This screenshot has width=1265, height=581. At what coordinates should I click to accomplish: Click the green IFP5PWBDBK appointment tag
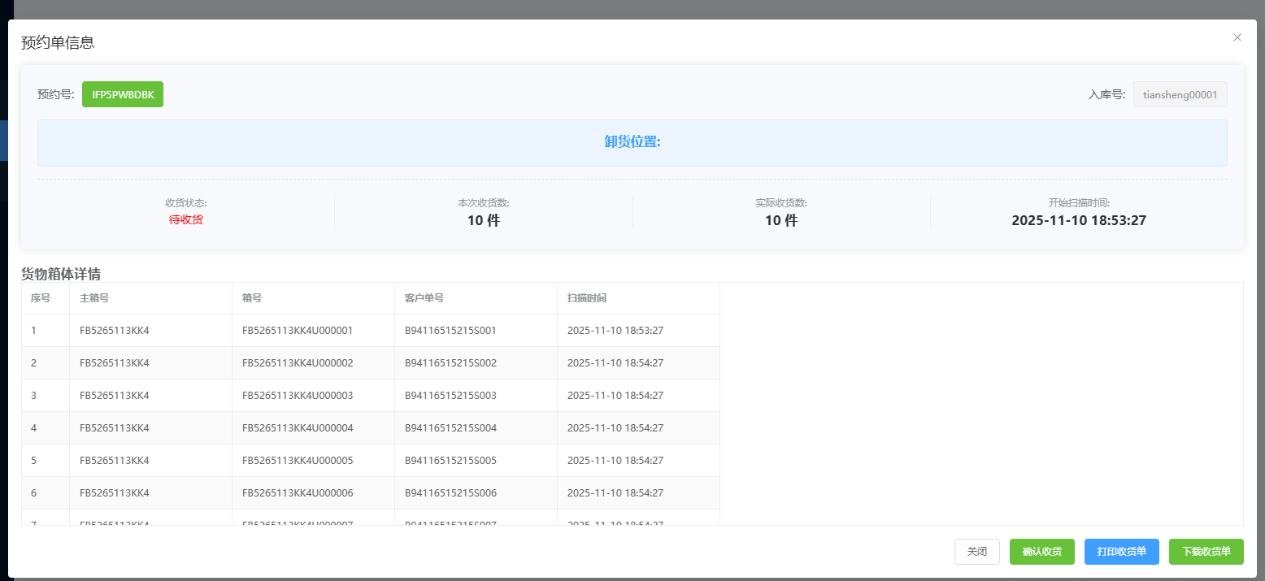(x=123, y=94)
